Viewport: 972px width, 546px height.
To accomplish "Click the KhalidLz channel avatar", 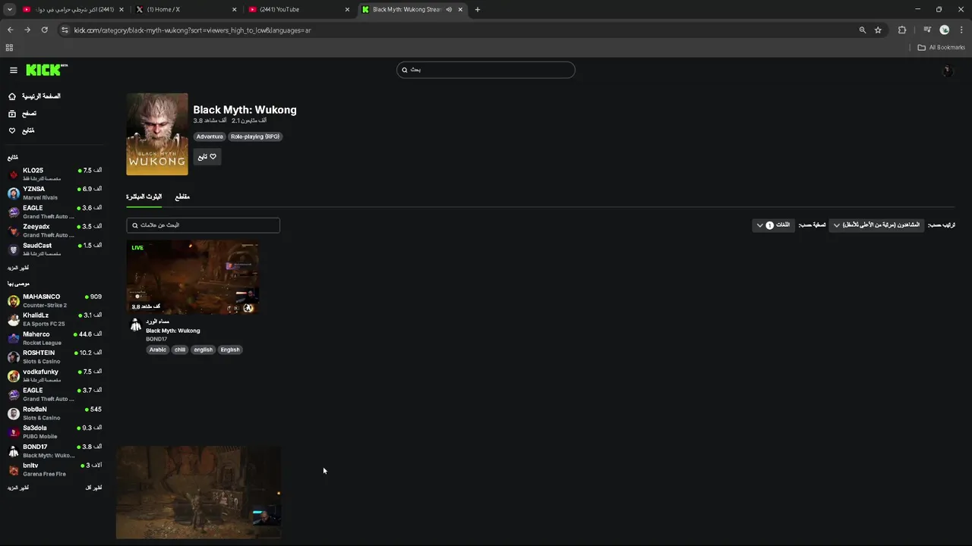I will [13, 319].
